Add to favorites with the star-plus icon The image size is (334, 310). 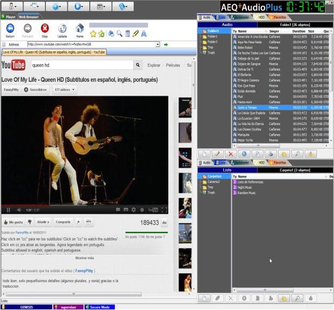point(102,34)
